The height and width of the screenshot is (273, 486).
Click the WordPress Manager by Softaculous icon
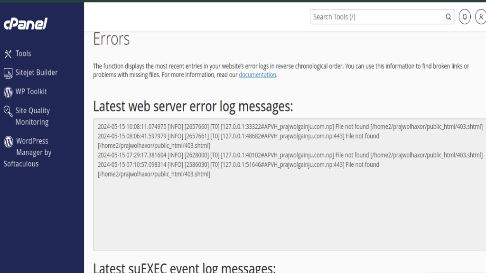click(x=7, y=141)
